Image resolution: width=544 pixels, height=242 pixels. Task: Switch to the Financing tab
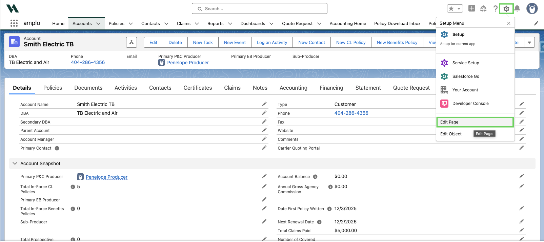[x=331, y=88]
